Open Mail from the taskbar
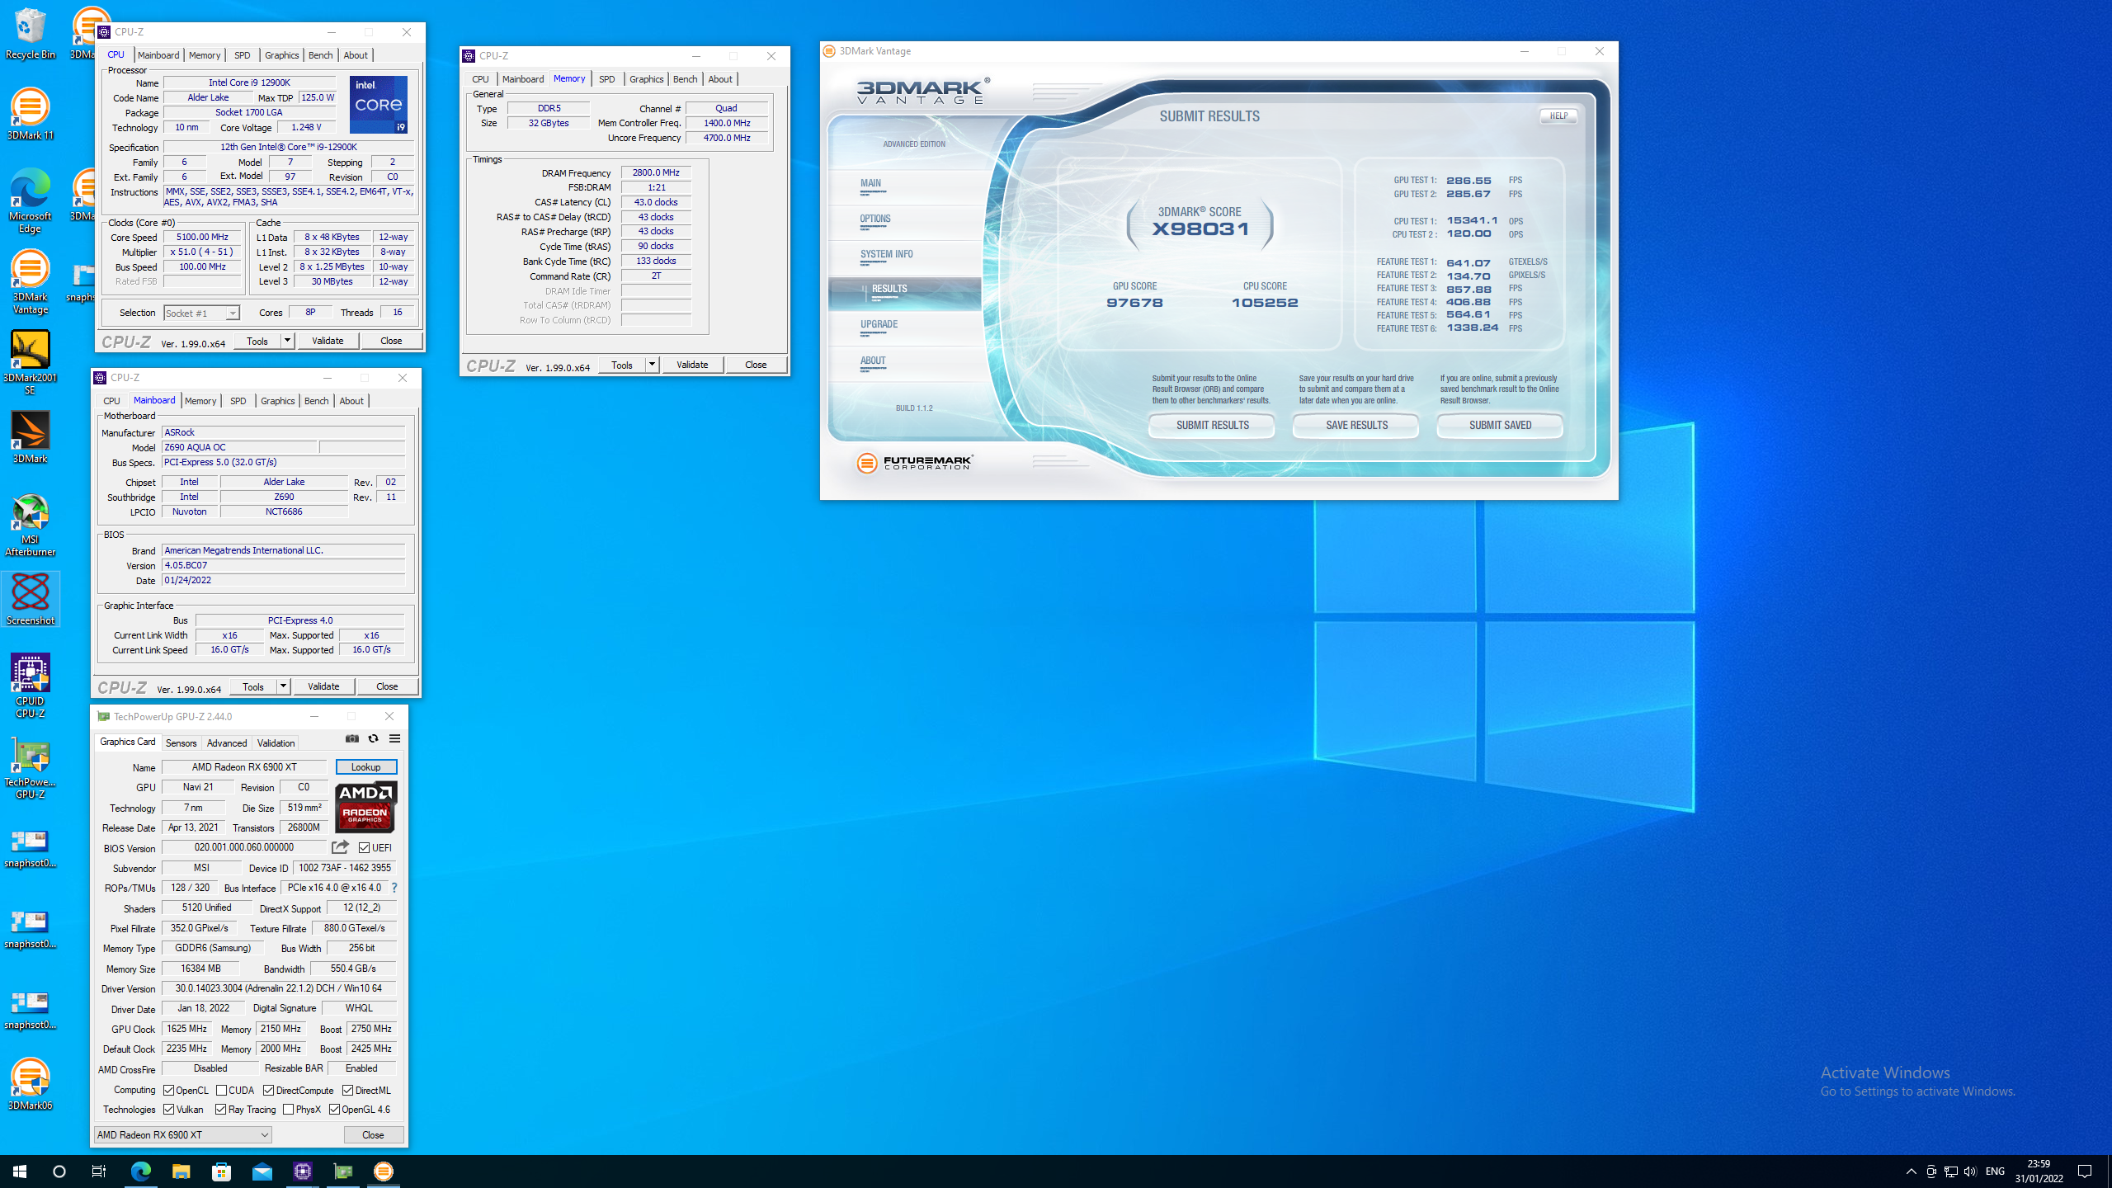This screenshot has height=1188, width=2112. (262, 1171)
